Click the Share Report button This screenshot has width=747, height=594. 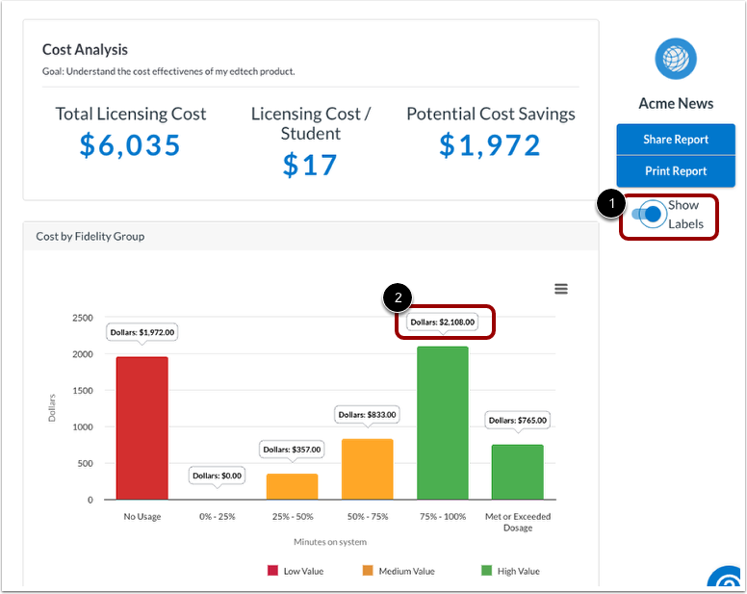coord(676,139)
